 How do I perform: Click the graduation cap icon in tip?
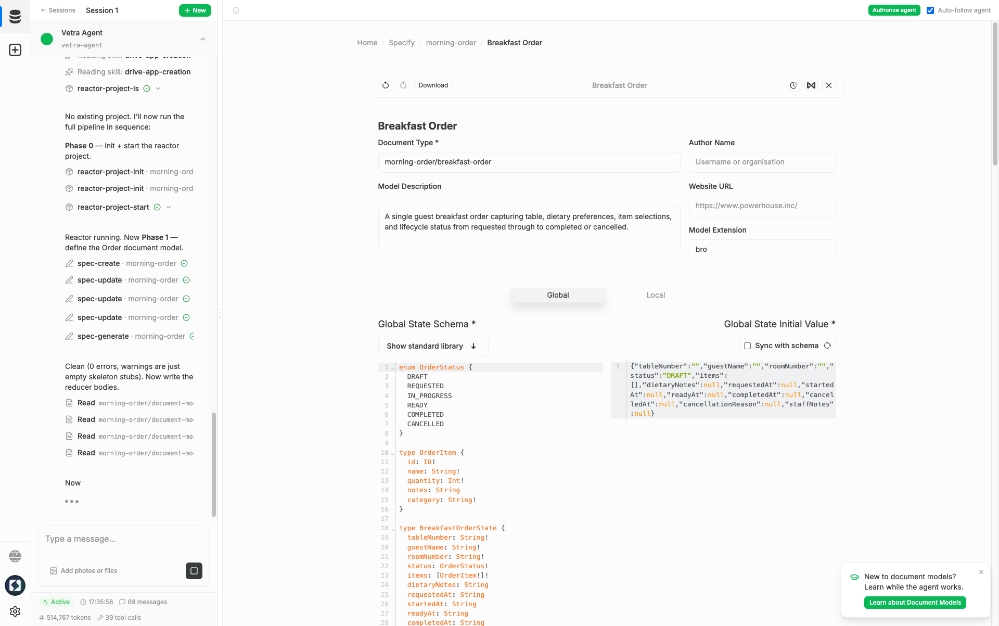(x=854, y=577)
